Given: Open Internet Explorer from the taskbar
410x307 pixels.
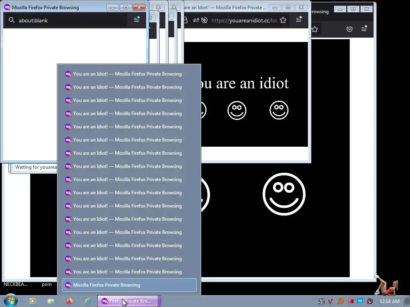Looking at the screenshot, I should click(88, 301).
